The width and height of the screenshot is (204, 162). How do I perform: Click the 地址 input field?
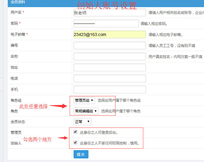[110, 67]
